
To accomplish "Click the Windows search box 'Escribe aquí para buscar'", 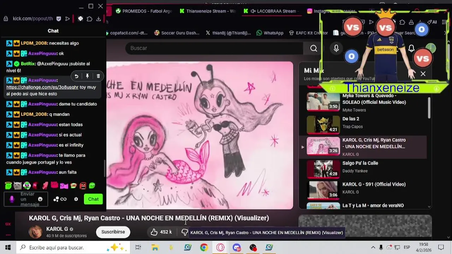I will click(x=73, y=248).
